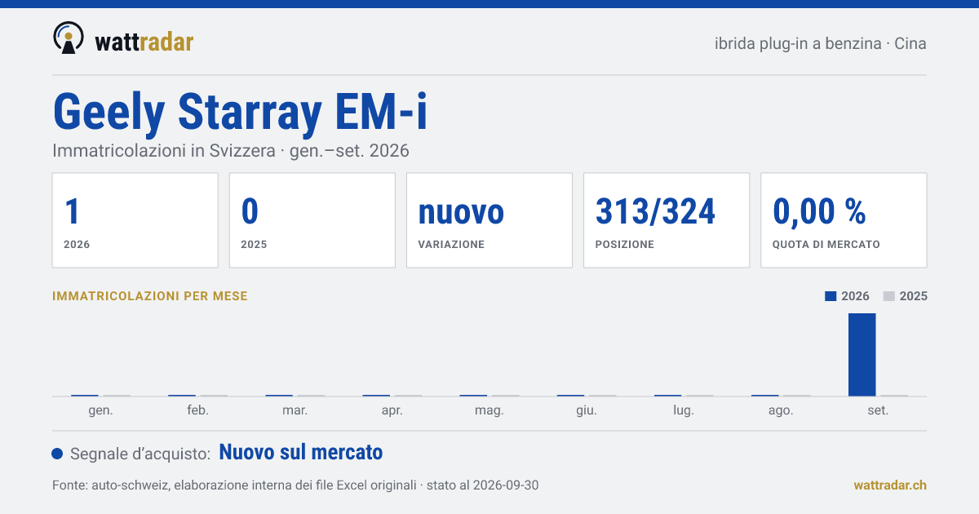
Task: Click the 'giu.' month label
Action: tap(587, 410)
